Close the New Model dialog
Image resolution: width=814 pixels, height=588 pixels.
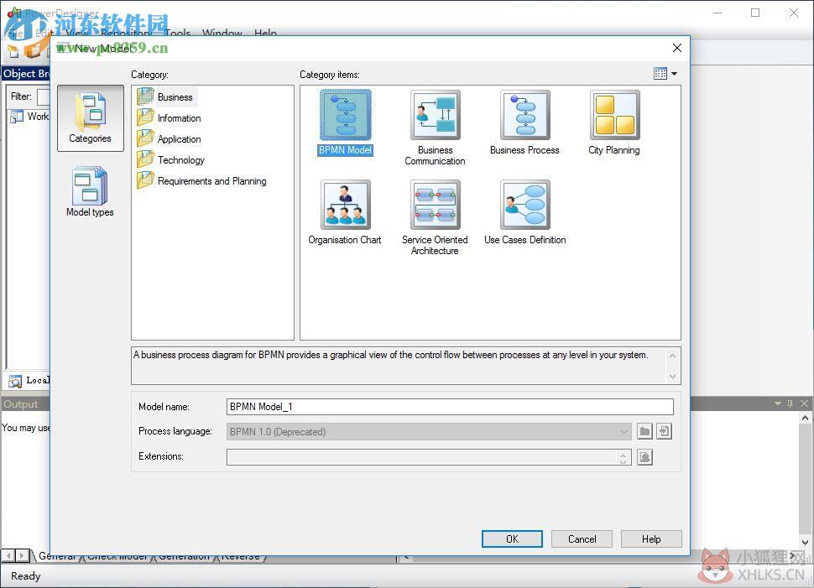[x=677, y=49]
